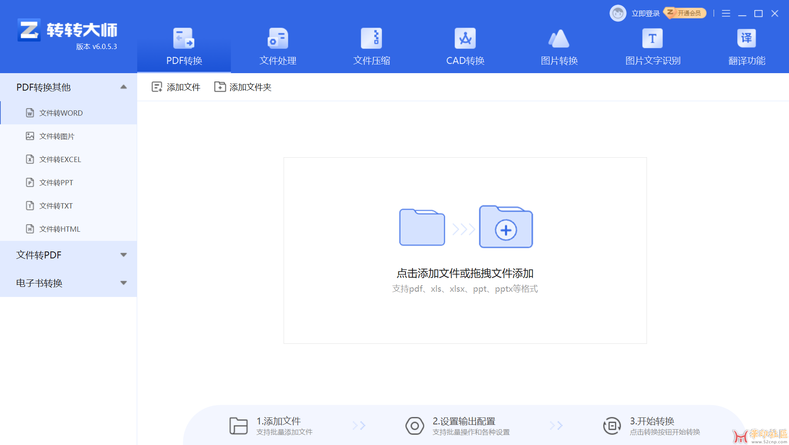Click the 开通会员 membership button
Image resolution: width=789 pixels, height=445 pixels.
coord(685,13)
